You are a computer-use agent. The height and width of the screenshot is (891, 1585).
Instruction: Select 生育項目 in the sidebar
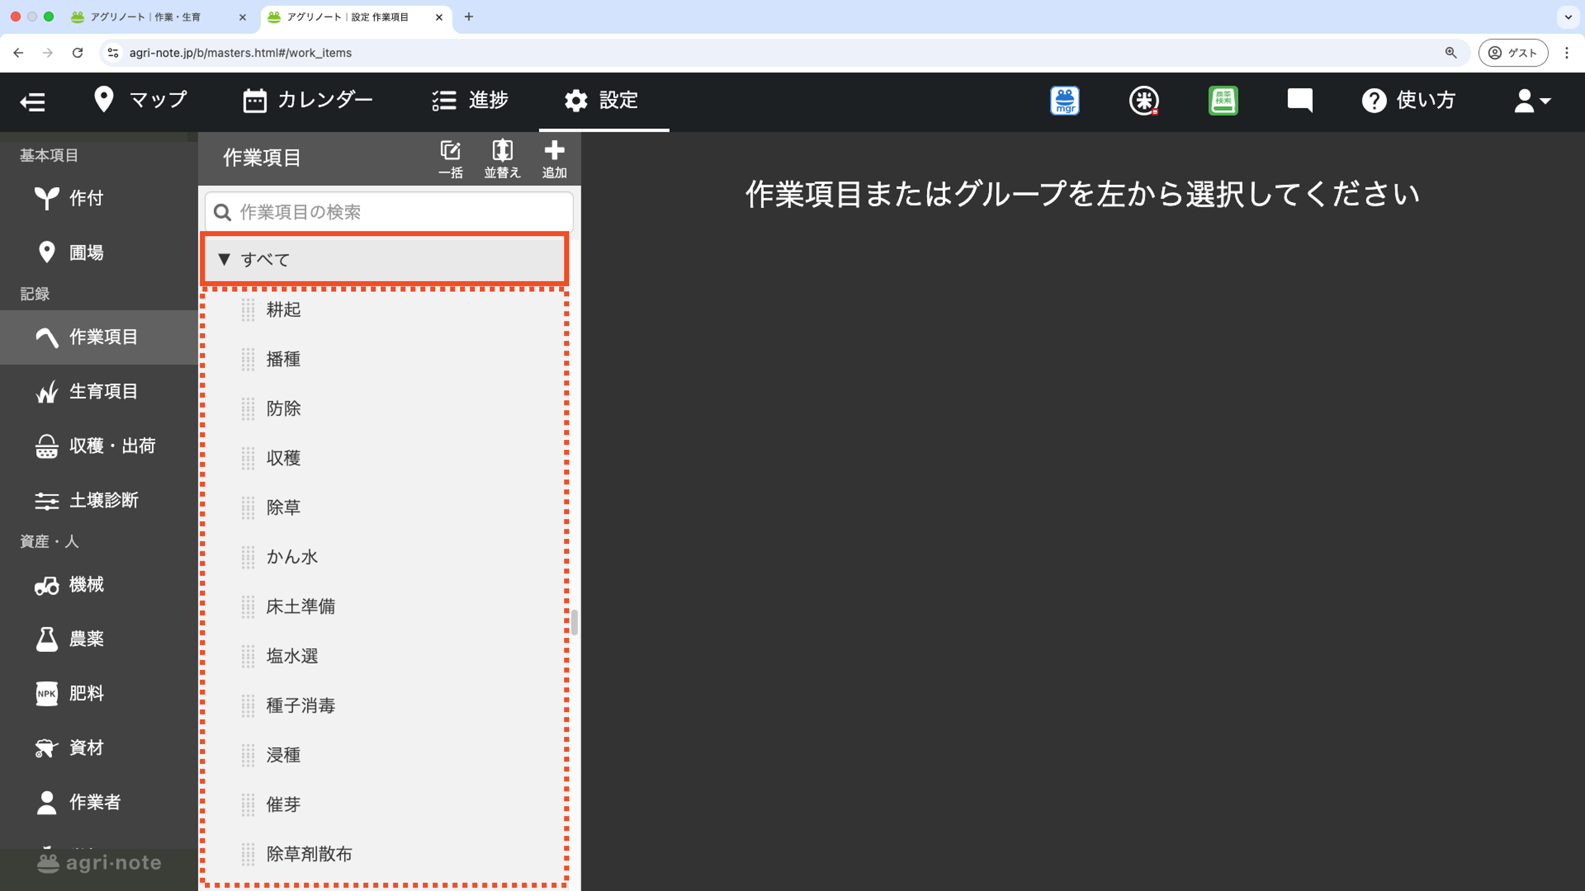coord(99,391)
